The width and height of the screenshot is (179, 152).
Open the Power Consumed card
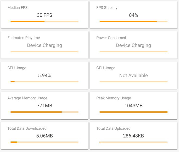[x=134, y=45]
